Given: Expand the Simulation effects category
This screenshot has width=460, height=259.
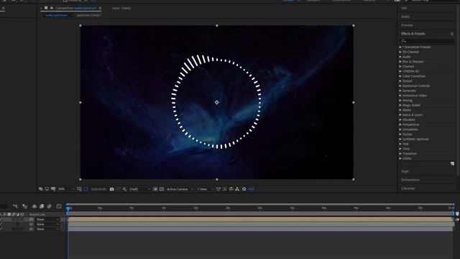Looking at the screenshot, I should click(x=400, y=129).
